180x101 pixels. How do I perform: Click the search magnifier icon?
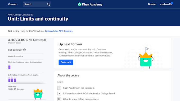[48, 4]
